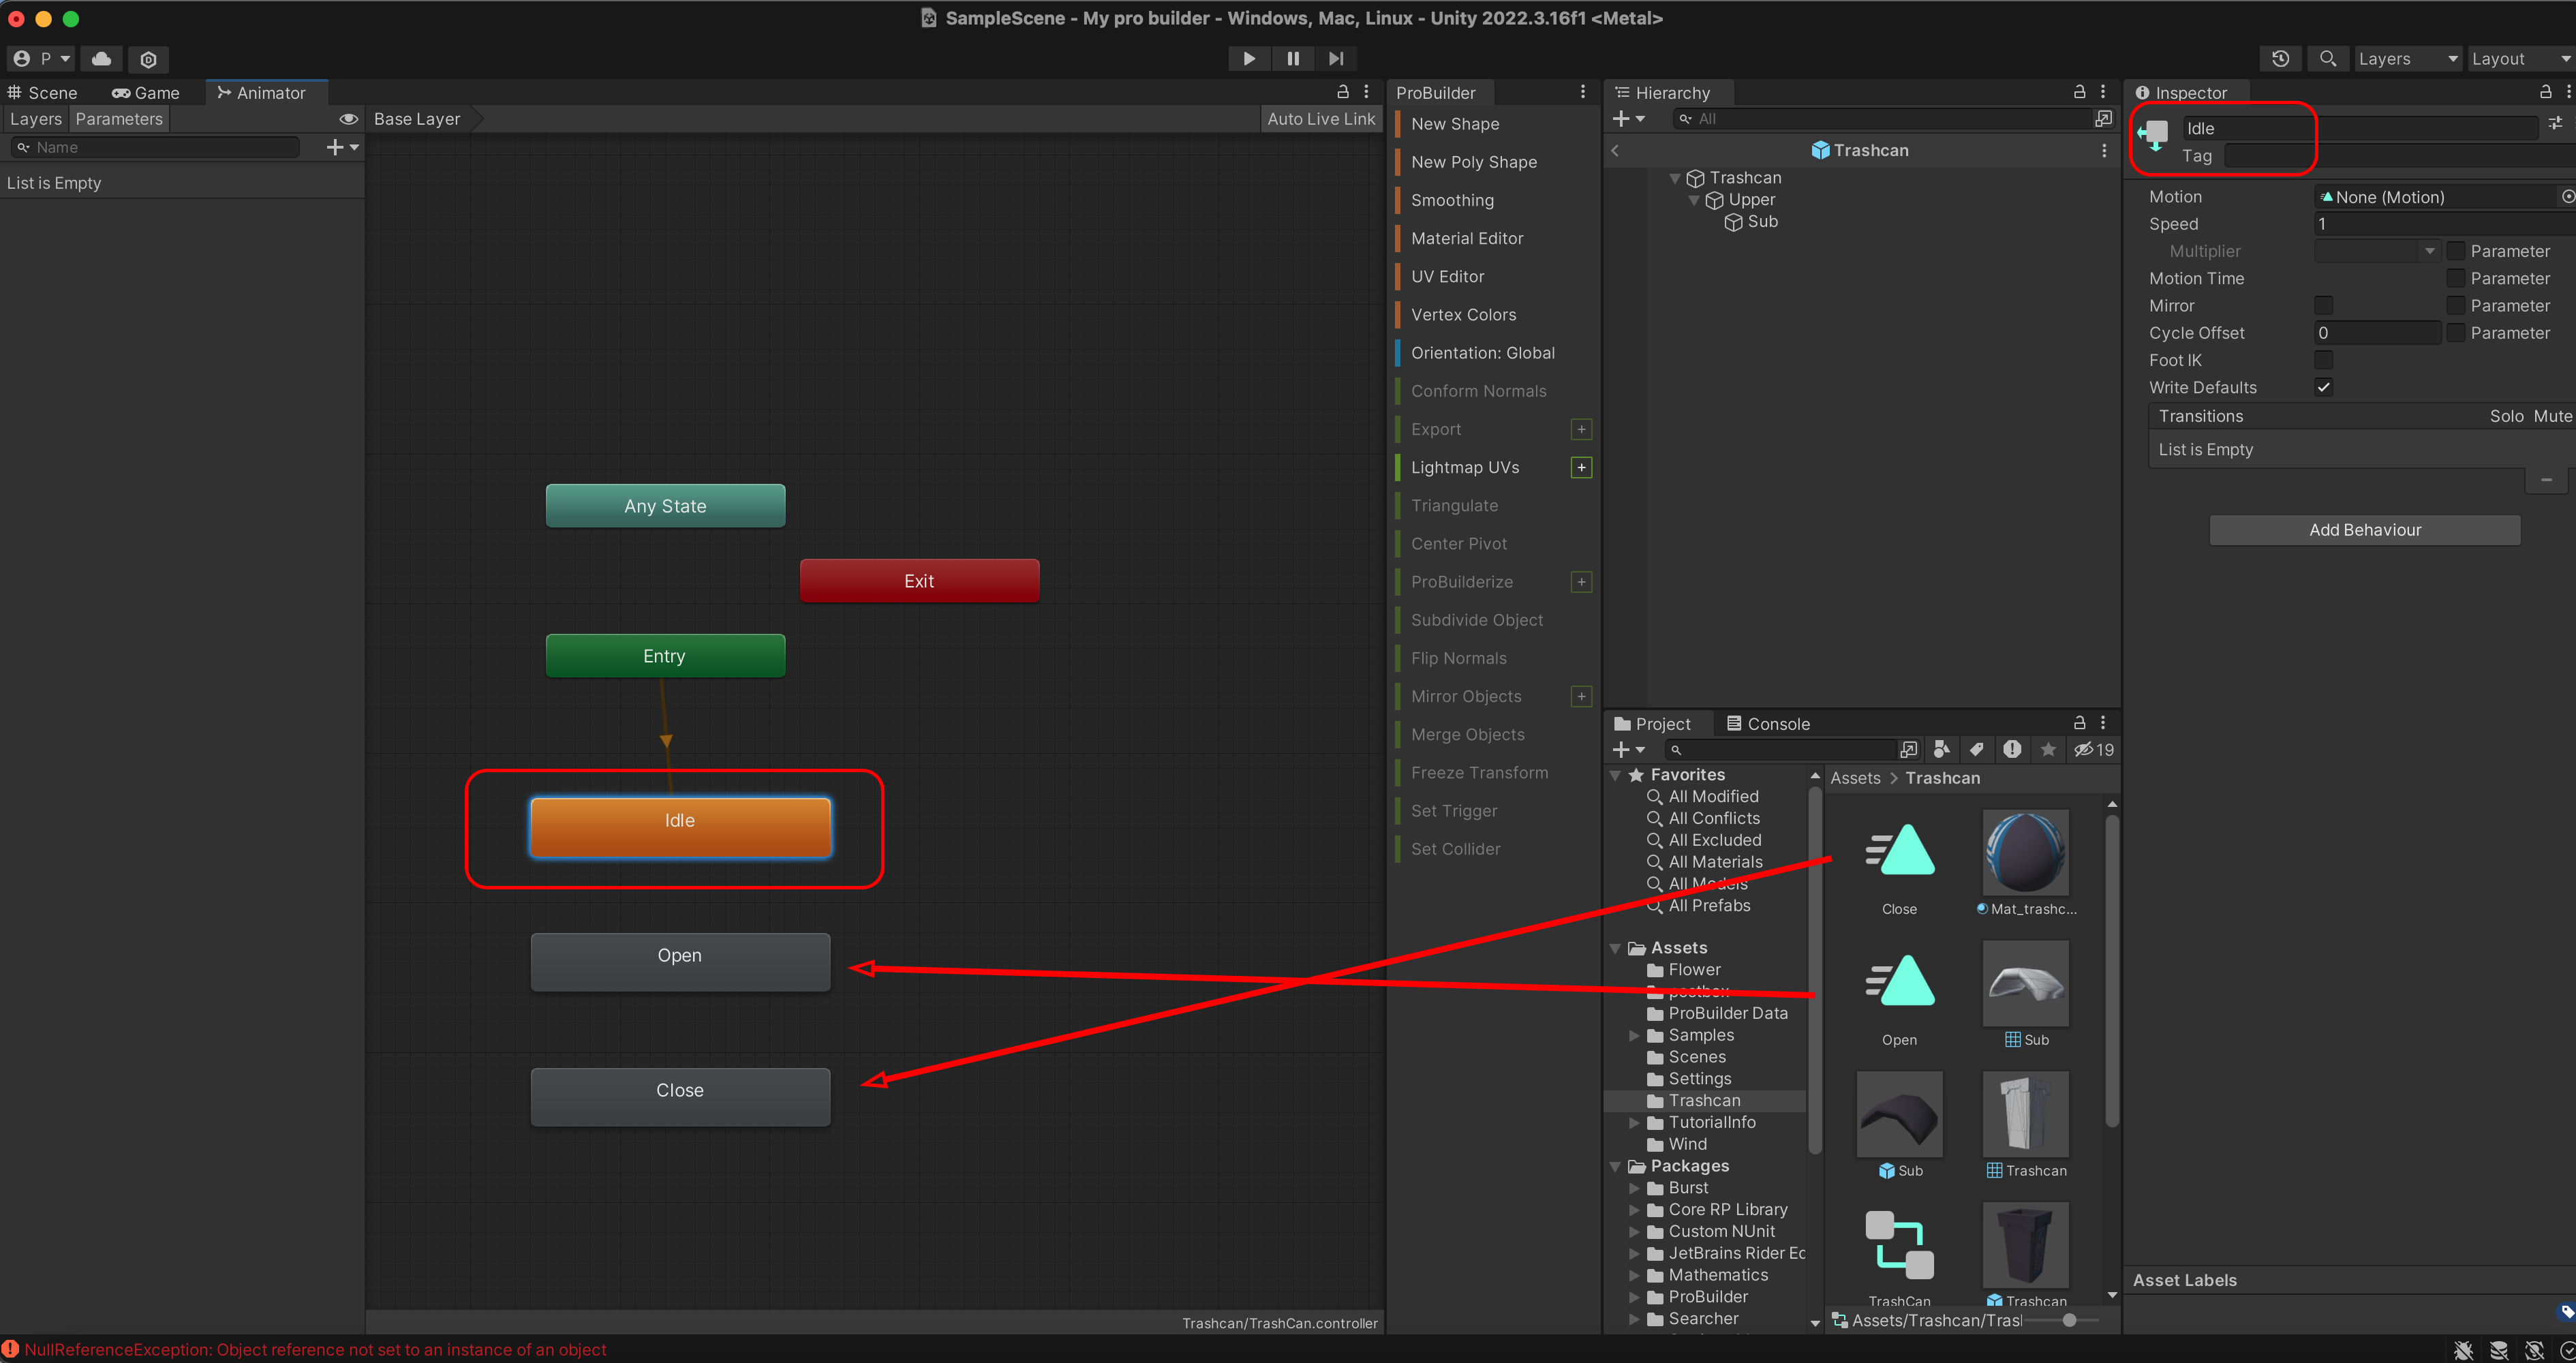Viewport: 2576px width, 1363px height.
Task: Enable the Foot IK checkbox
Action: (x=2323, y=360)
